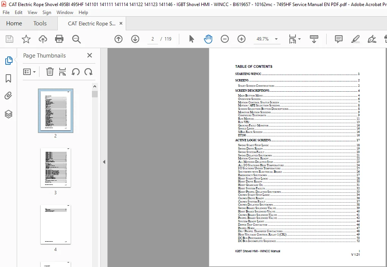Screen dimensions: 387x267
Task: Click the thumbnail panel scrollbar handle
Action: point(95,94)
